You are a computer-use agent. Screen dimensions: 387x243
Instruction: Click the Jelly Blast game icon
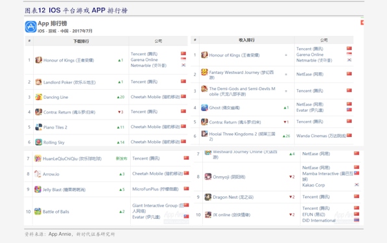tap(38, 189)
